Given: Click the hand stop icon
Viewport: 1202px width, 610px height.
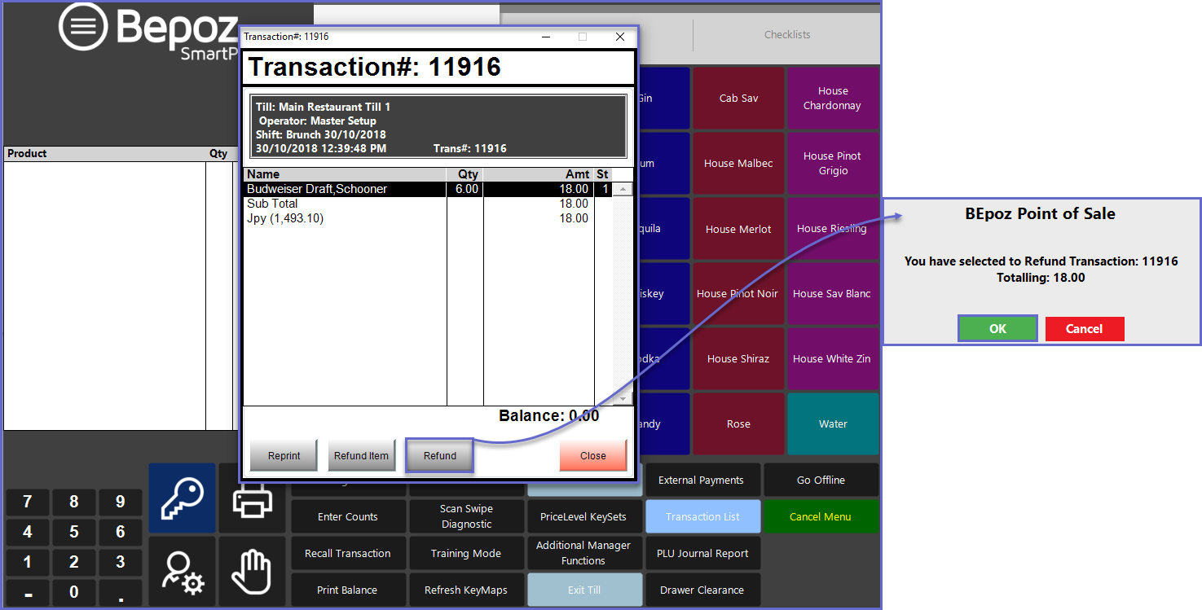Looking at the screenshot, I should pos(252,571).
